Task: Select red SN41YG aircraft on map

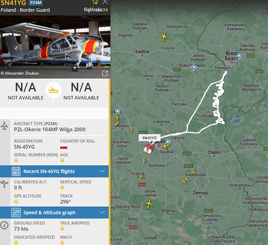Action: coord(149,148)
